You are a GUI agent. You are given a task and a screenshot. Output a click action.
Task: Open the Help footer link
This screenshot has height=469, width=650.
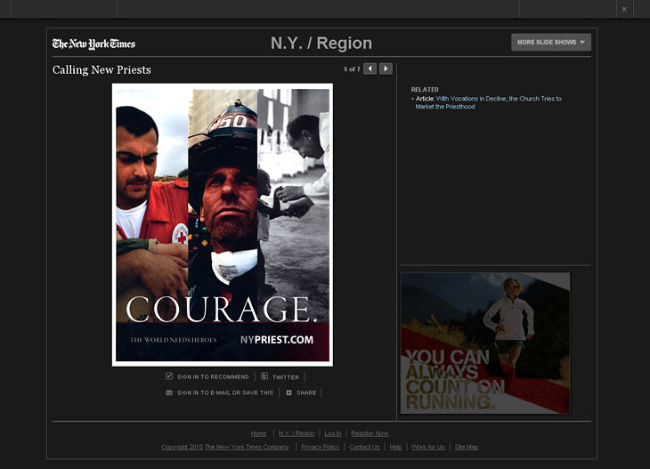coord(395,447)
